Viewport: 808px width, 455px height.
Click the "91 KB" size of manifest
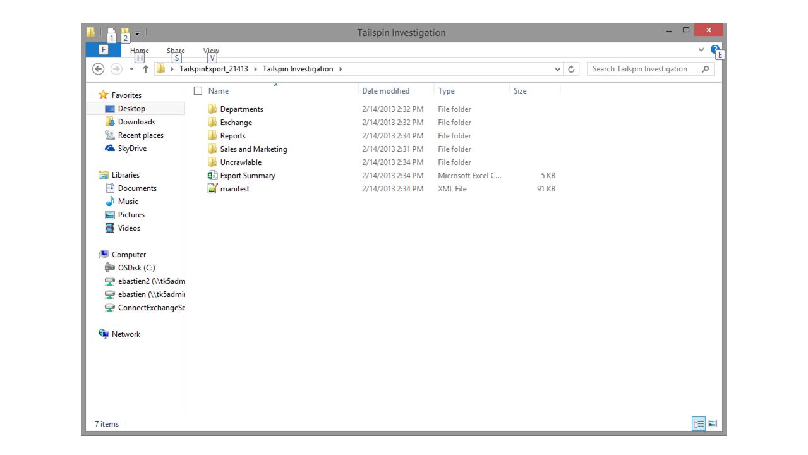[546, 189]
